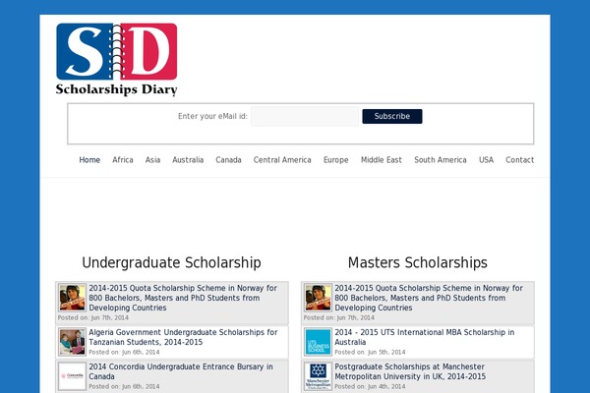Open the USA navigation link

(486, 160)
